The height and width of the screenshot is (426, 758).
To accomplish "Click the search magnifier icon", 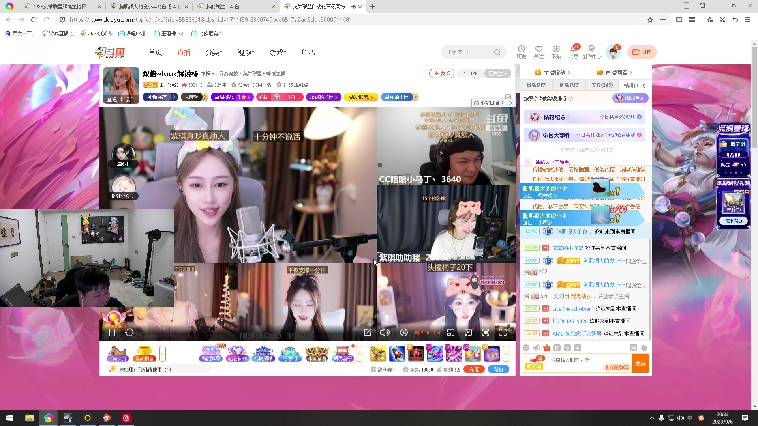I will [497, 52].
